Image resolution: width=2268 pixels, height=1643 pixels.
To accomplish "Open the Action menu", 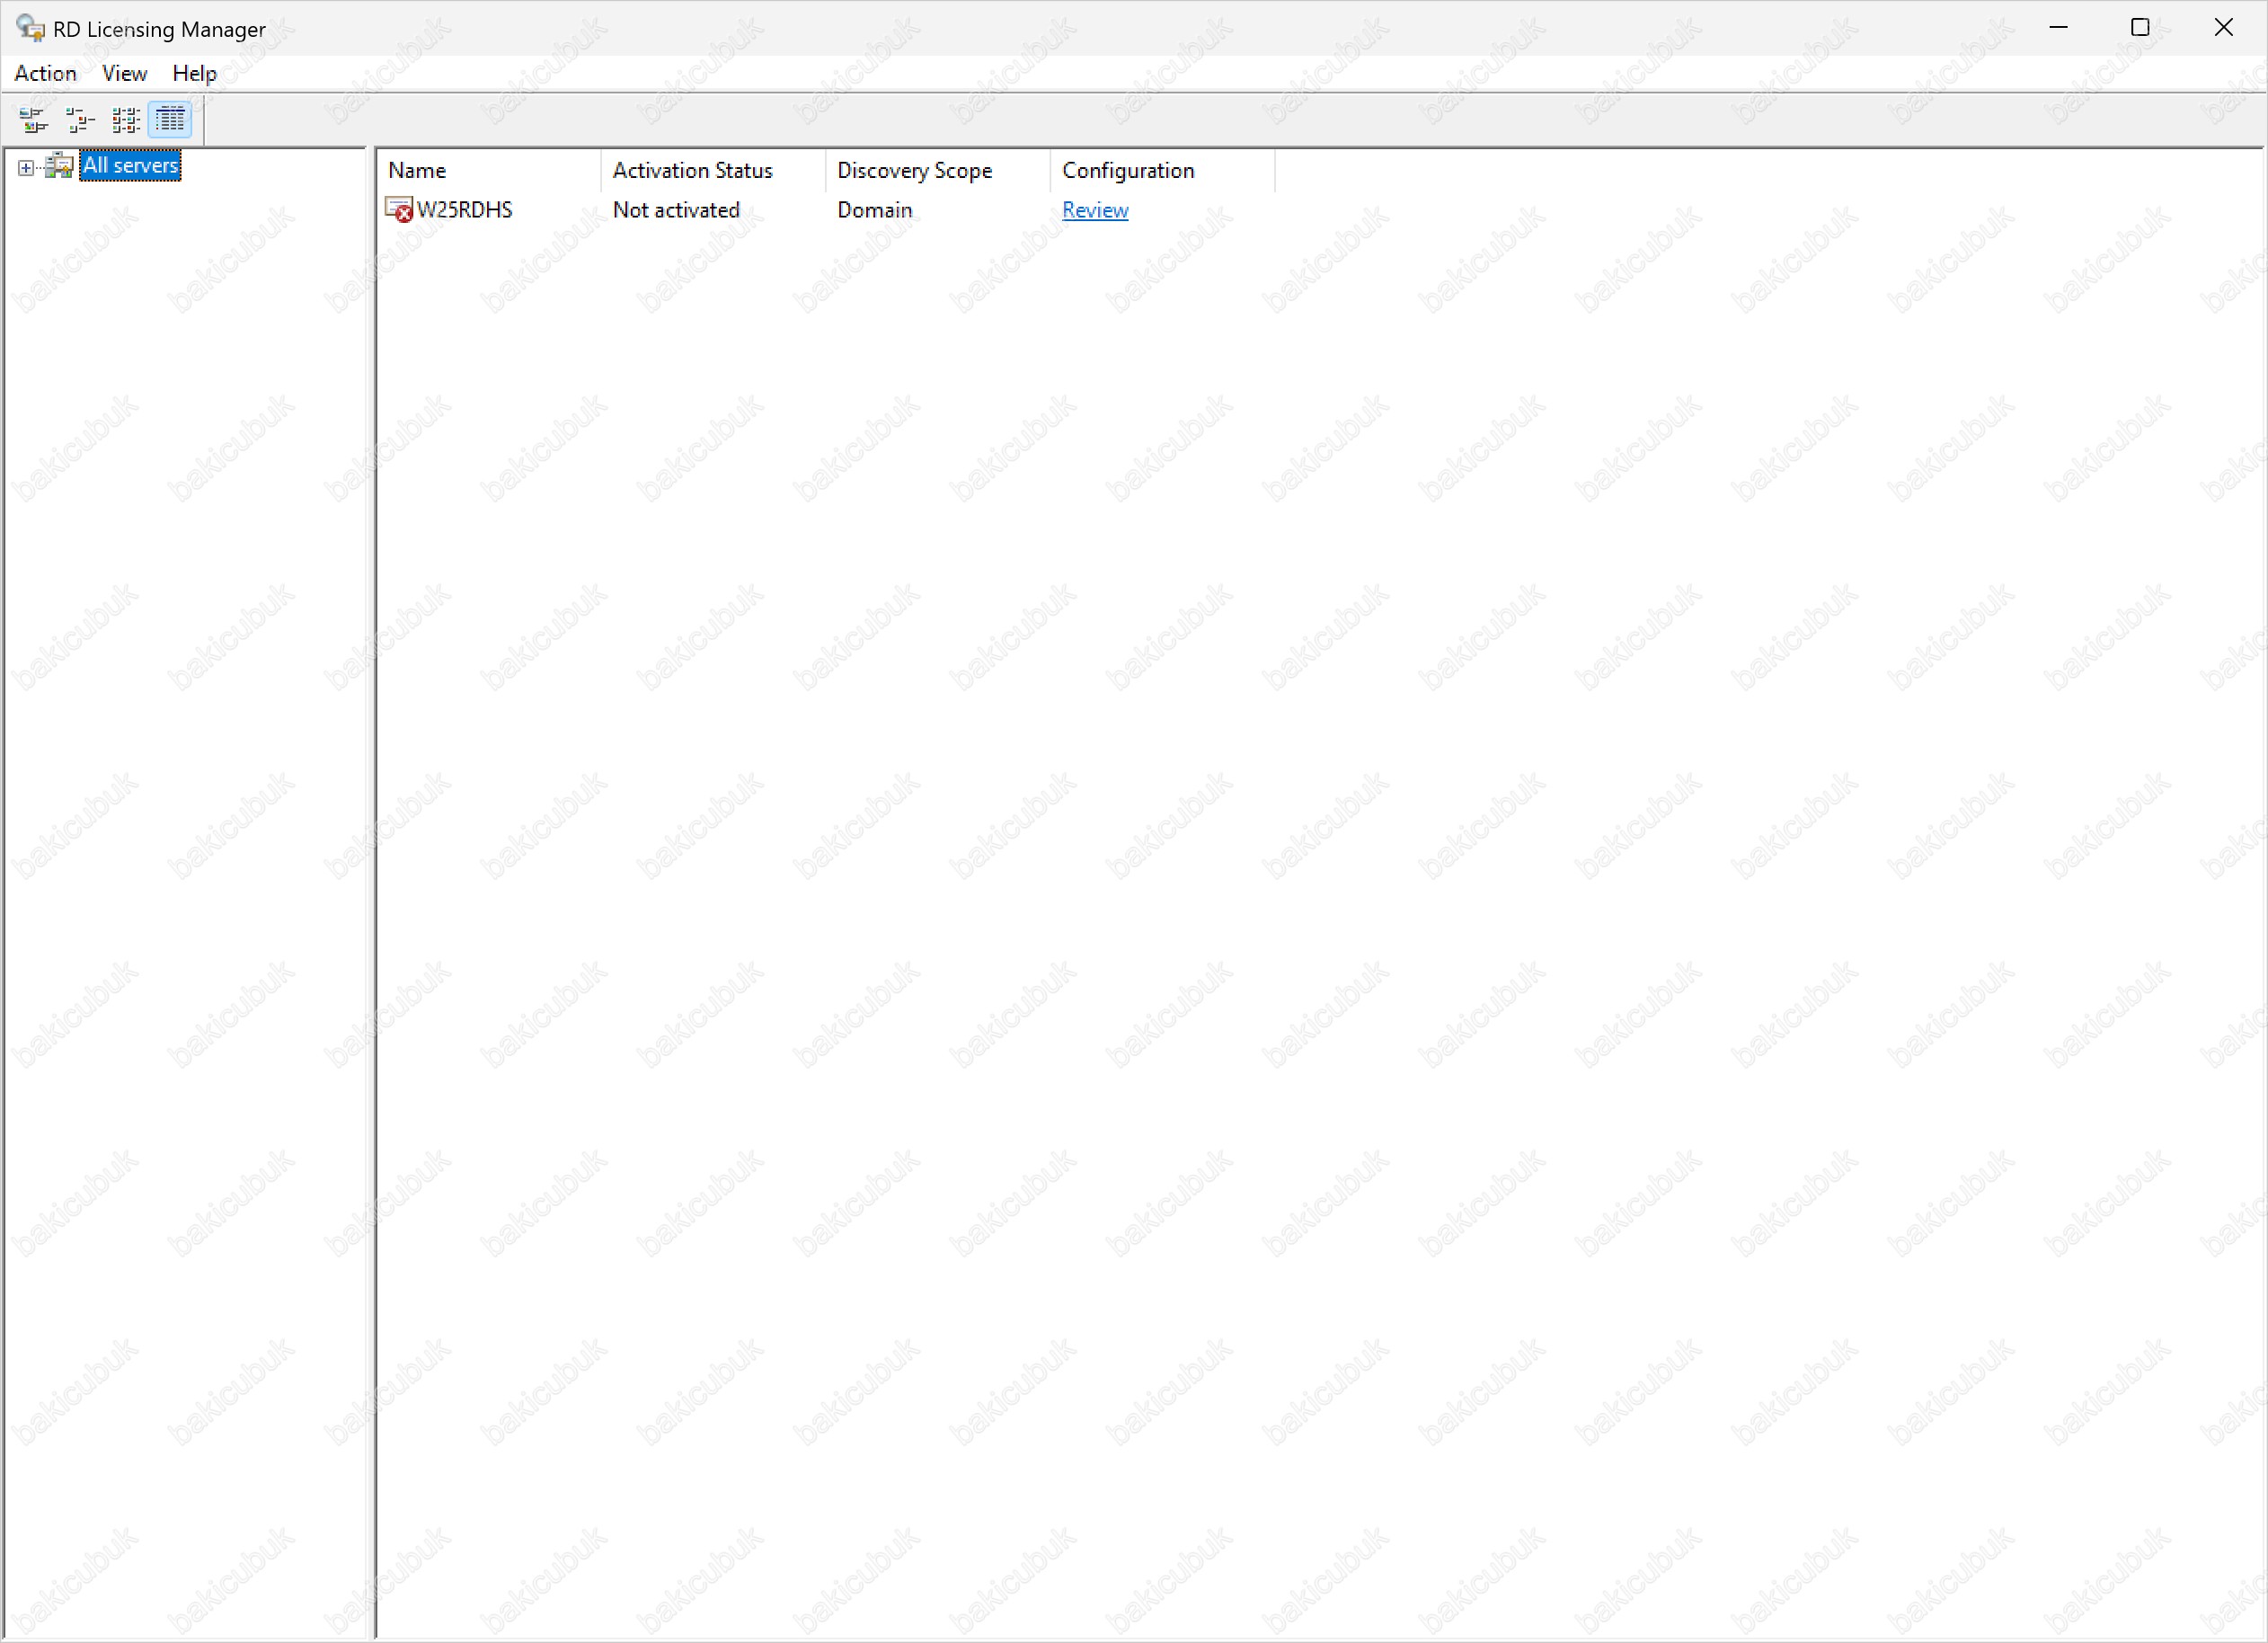I will pos(45,73).
